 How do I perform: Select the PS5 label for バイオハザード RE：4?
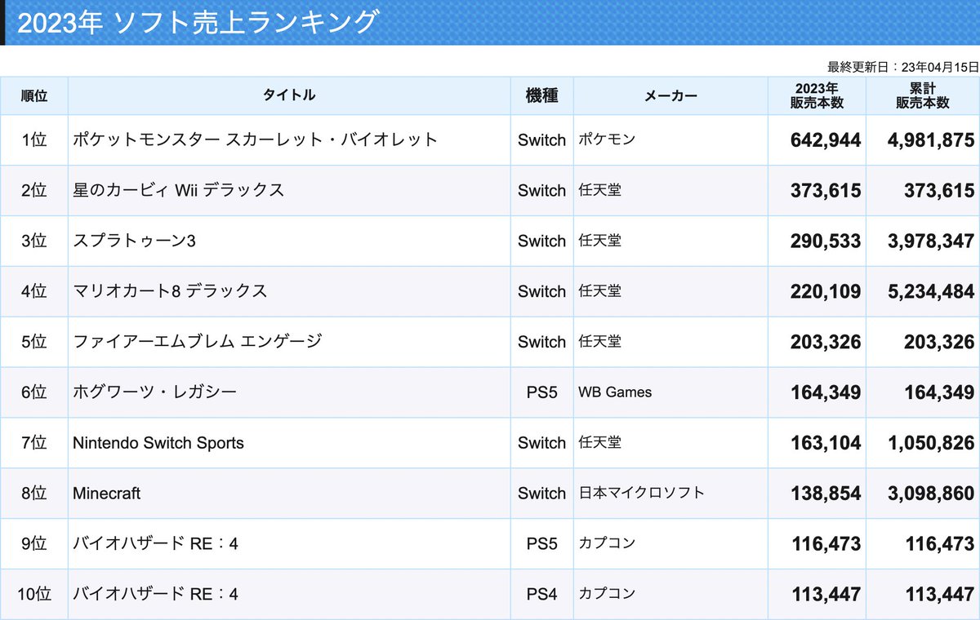click(x=541, y=544)
